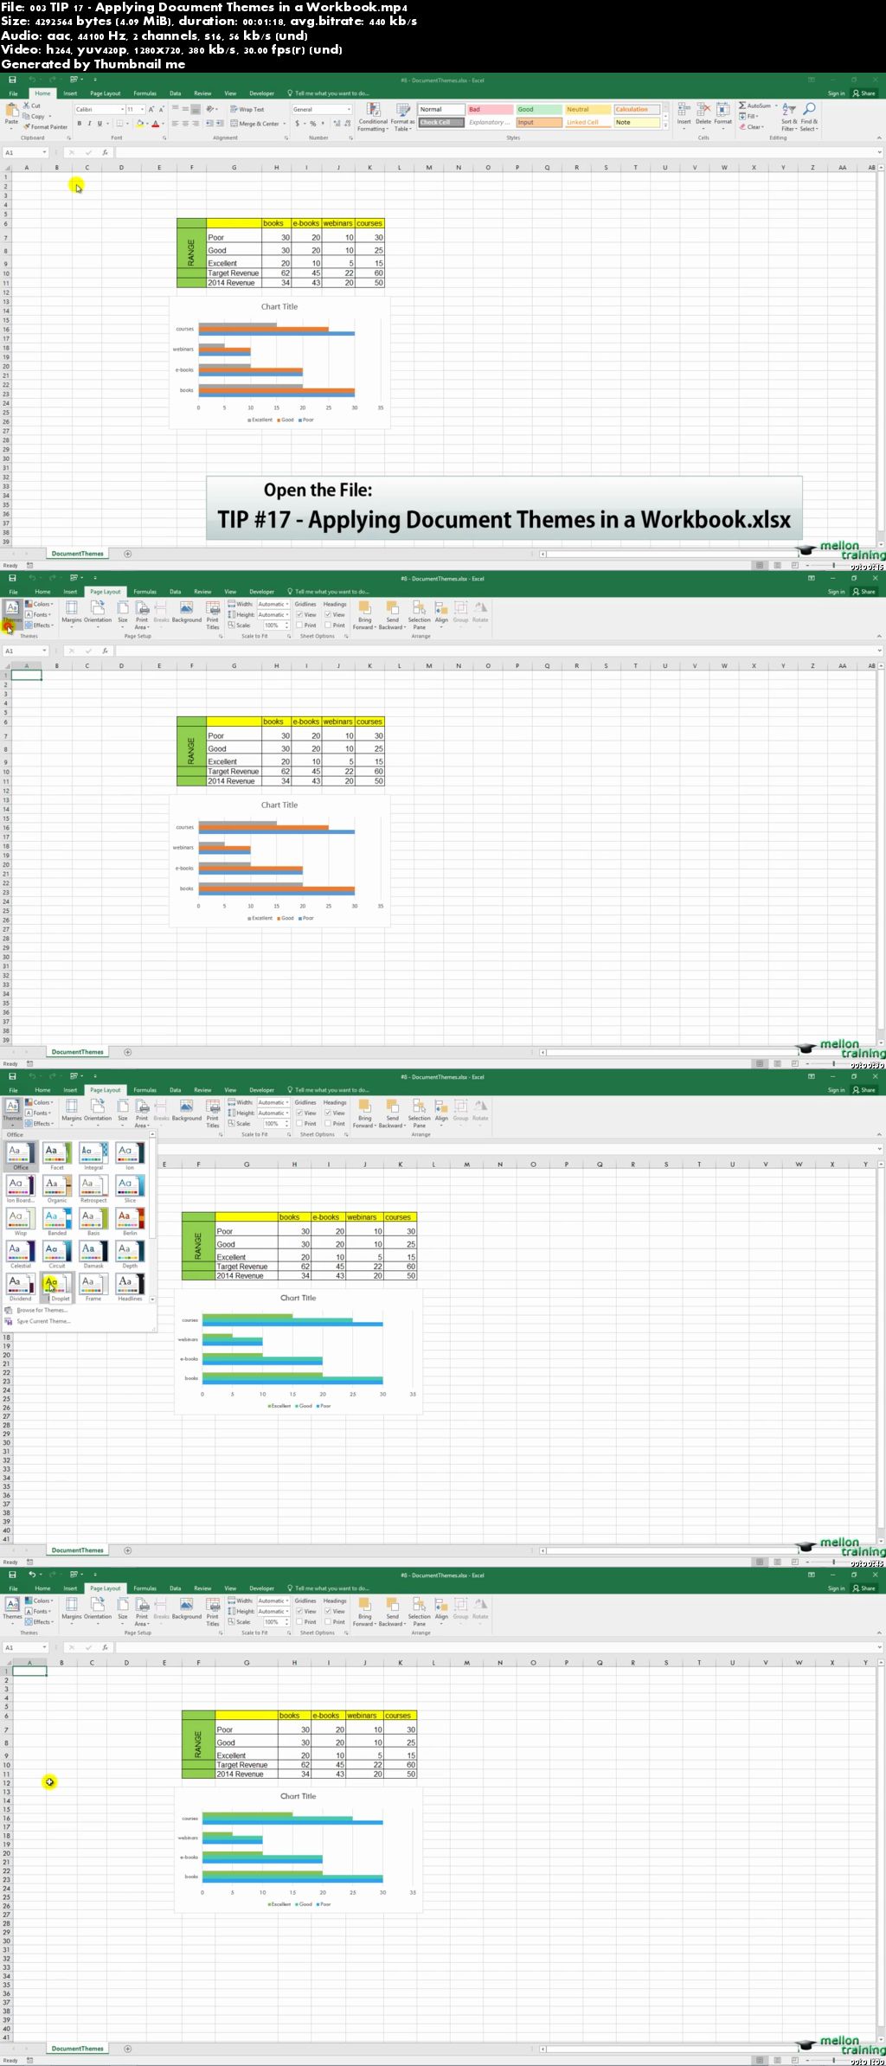The width and height of the screenshot is (886, 2066).
Task: Toggle Gridlines Print checkbox in orange-chart Page Layout frame
Action: tap(299, 626)
